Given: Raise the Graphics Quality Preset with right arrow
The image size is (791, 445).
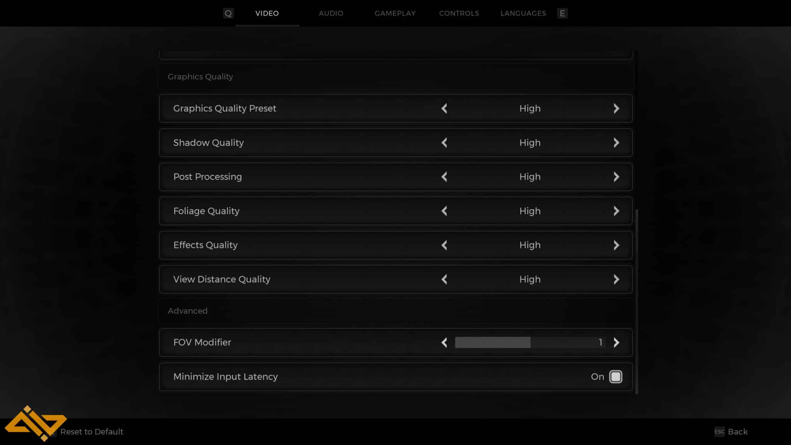Looking at the screenshot, I should pyautogui.click(x=616, y=109).
